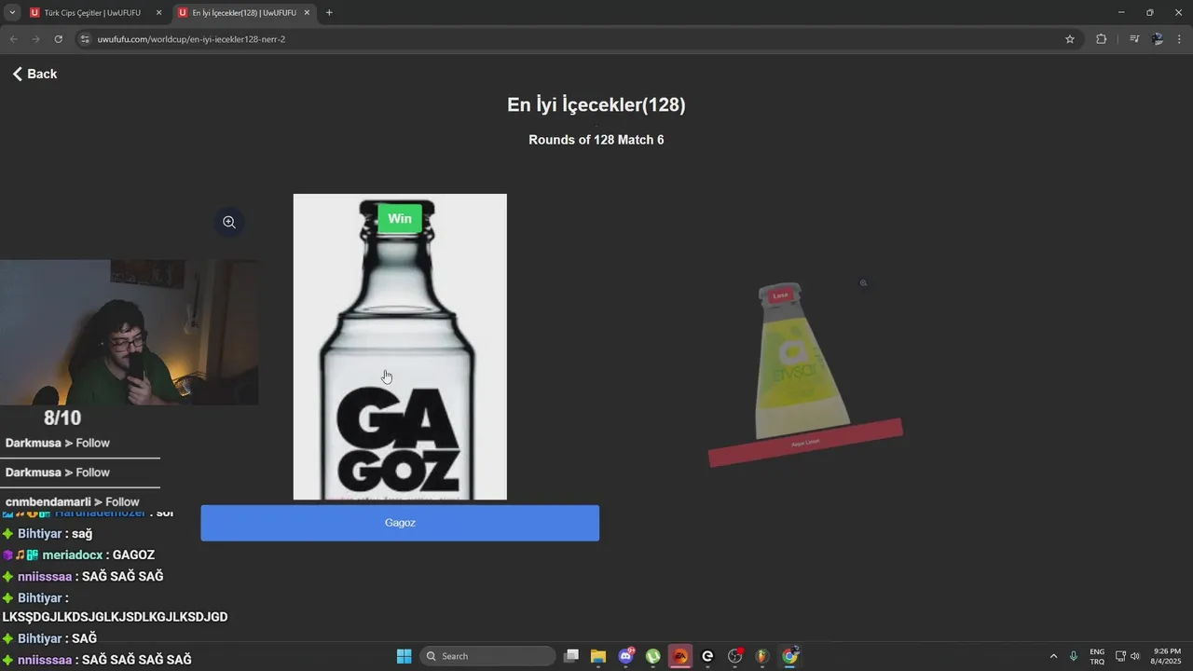Bookmark this page with the star

pyautogui.click(x=1070, y=39)
